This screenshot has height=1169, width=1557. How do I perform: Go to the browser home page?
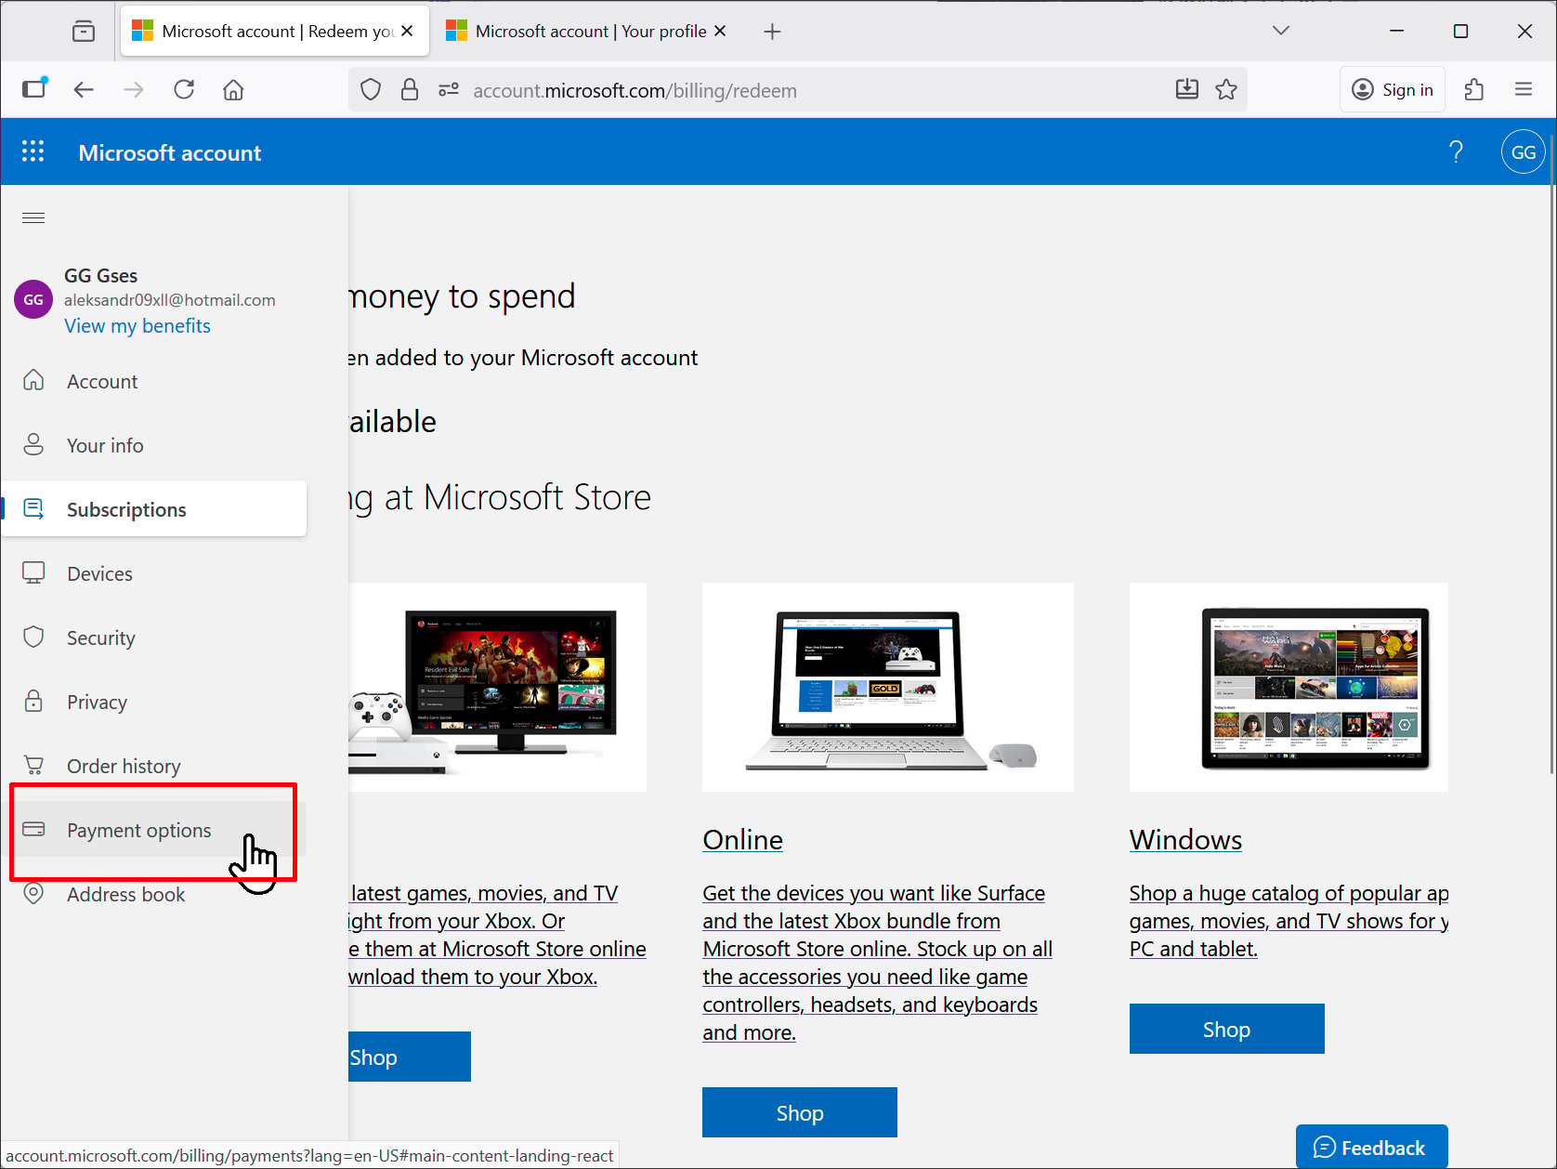233,90
